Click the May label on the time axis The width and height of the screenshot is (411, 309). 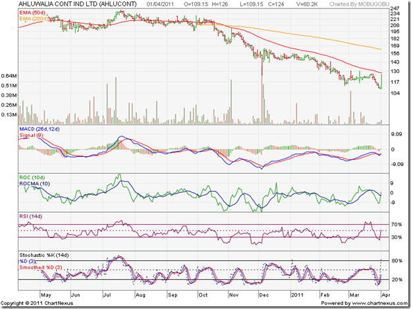click(x=46, y=295)
